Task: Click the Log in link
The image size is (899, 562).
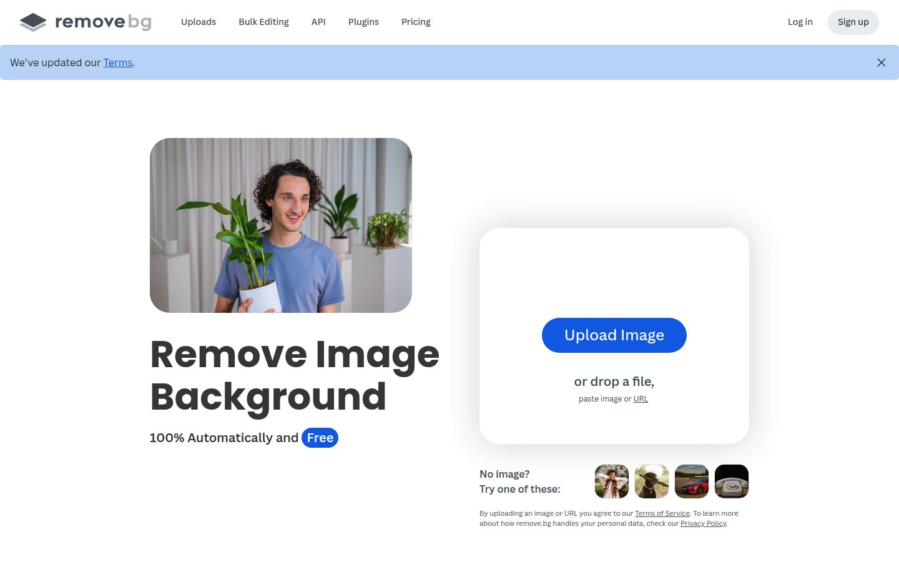Action: [x=800, y=22]
